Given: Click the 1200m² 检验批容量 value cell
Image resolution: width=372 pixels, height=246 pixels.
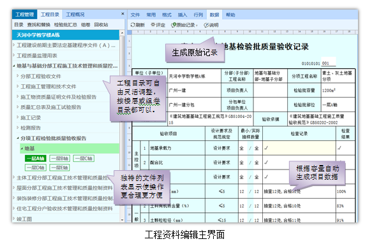Looking at the screenshot, I should [x=338, y=90].
